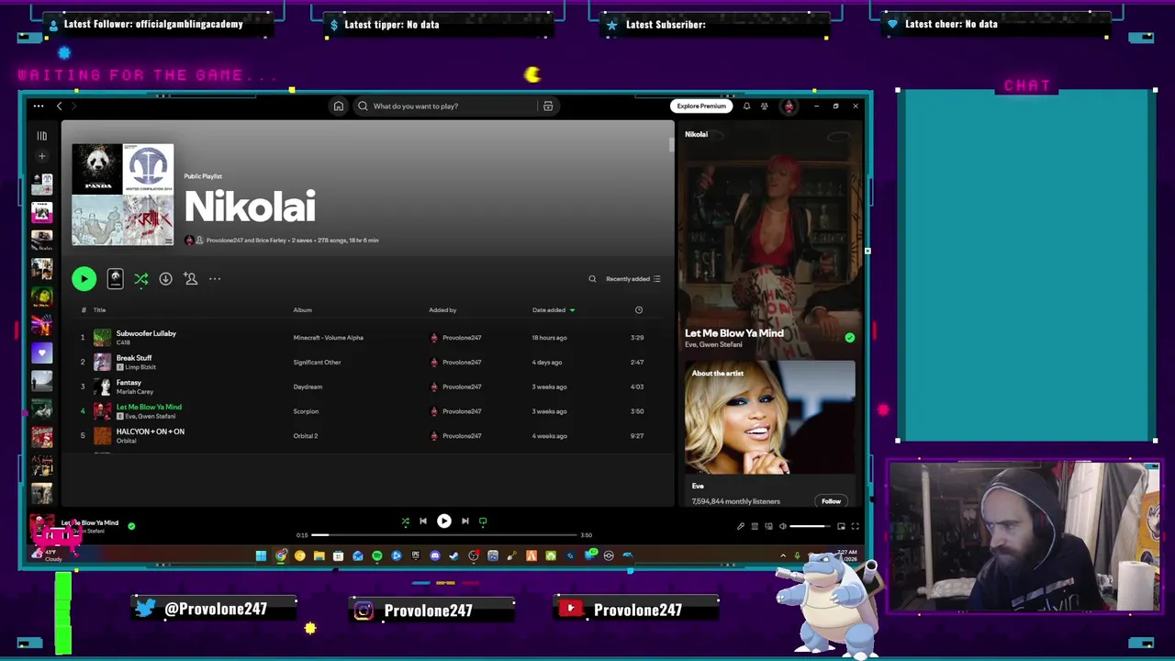
Task: Open Discord from the taskbar
Action: coord(435,555)
